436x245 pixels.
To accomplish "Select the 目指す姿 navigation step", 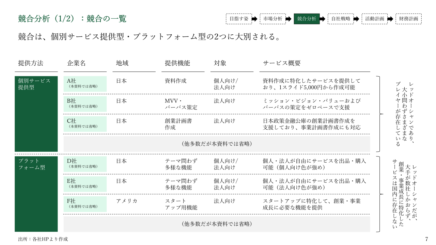I will tap(239, 19).
